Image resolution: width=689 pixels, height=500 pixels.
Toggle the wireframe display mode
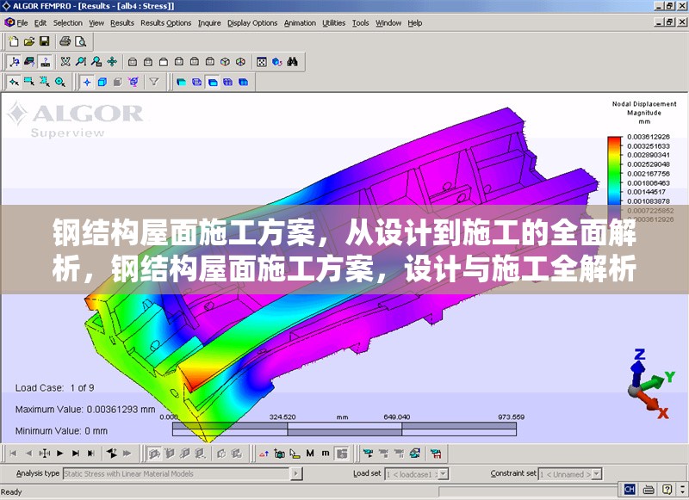tap(117, 82)
